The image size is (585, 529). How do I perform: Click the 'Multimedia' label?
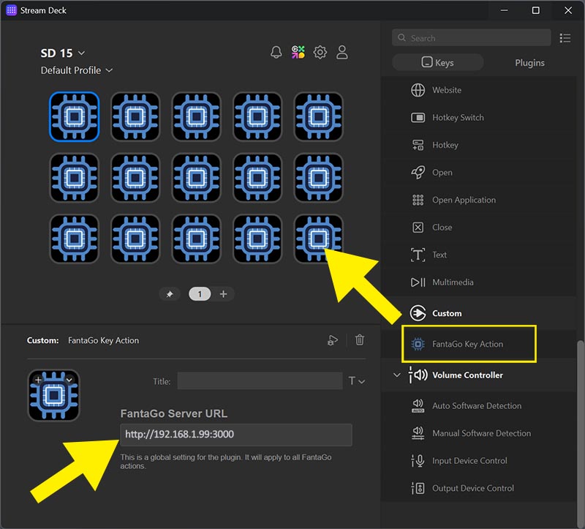(x=453, y=282)
